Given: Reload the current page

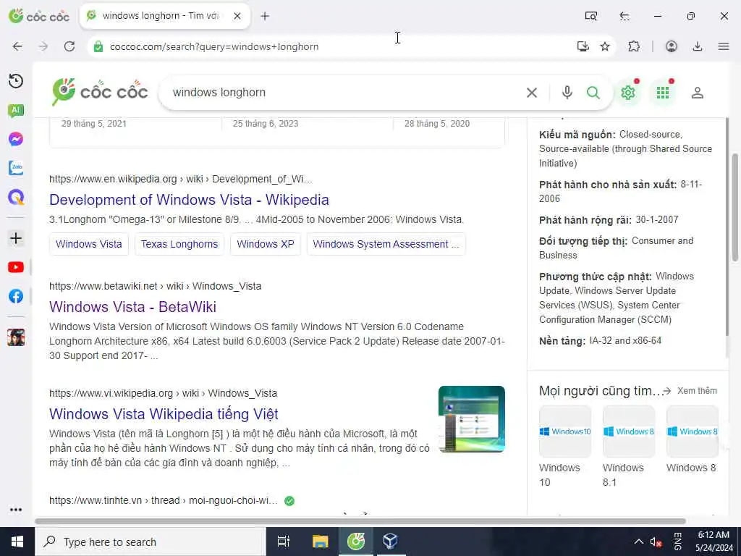Looking at the screenshot, I should pyautogui.click(x=69, y=46).
